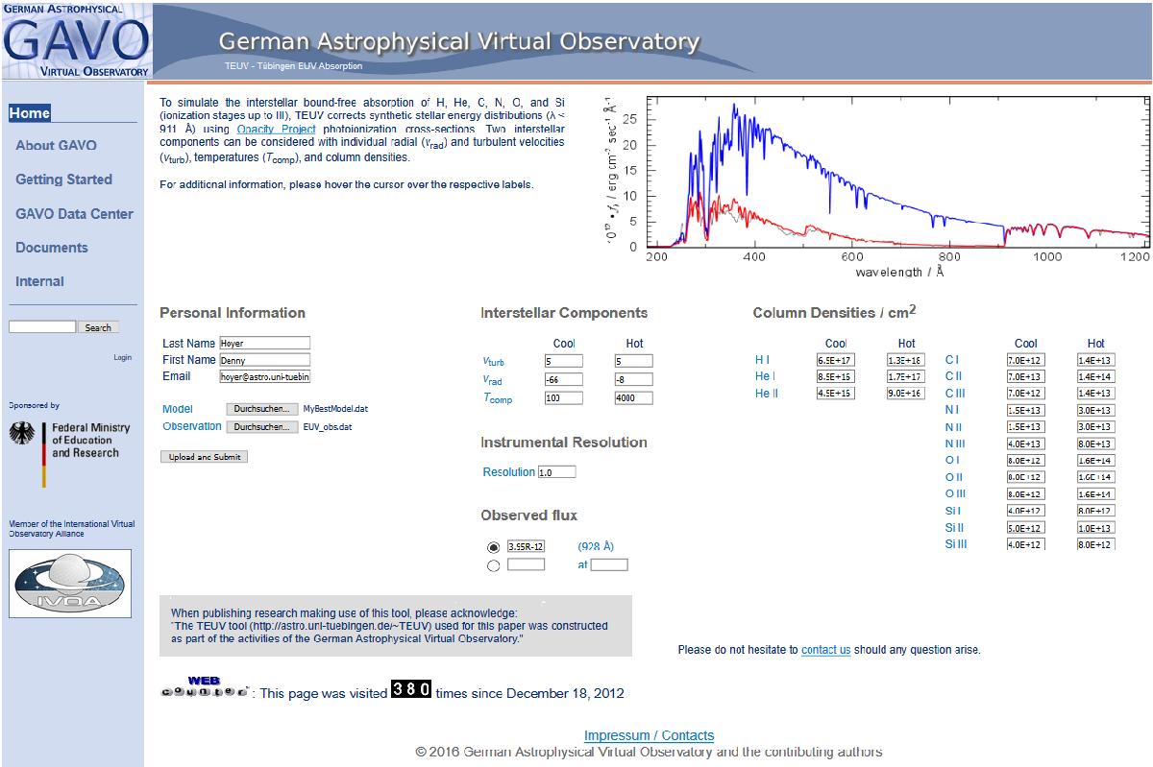Click Upload and Submit button
Screen dimensions: 1153x767
[204, 457]
